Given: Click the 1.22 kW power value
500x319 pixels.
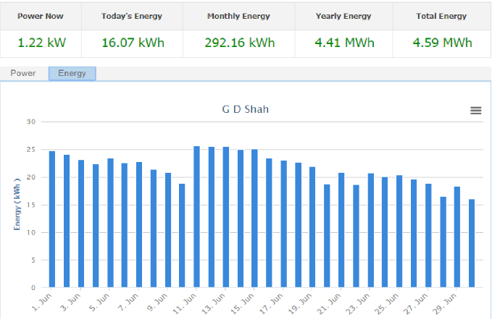Looking at the screenshot, I should (41, 43).
